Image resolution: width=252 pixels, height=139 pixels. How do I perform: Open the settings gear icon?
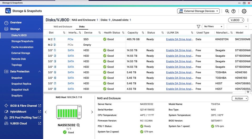coord(244,11)
